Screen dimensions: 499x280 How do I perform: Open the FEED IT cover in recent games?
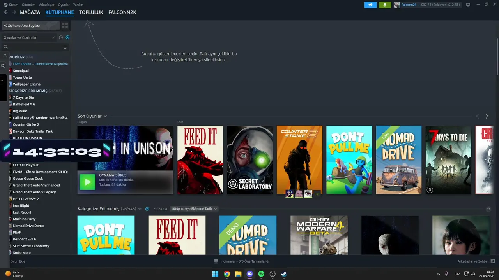click(200, 160)
